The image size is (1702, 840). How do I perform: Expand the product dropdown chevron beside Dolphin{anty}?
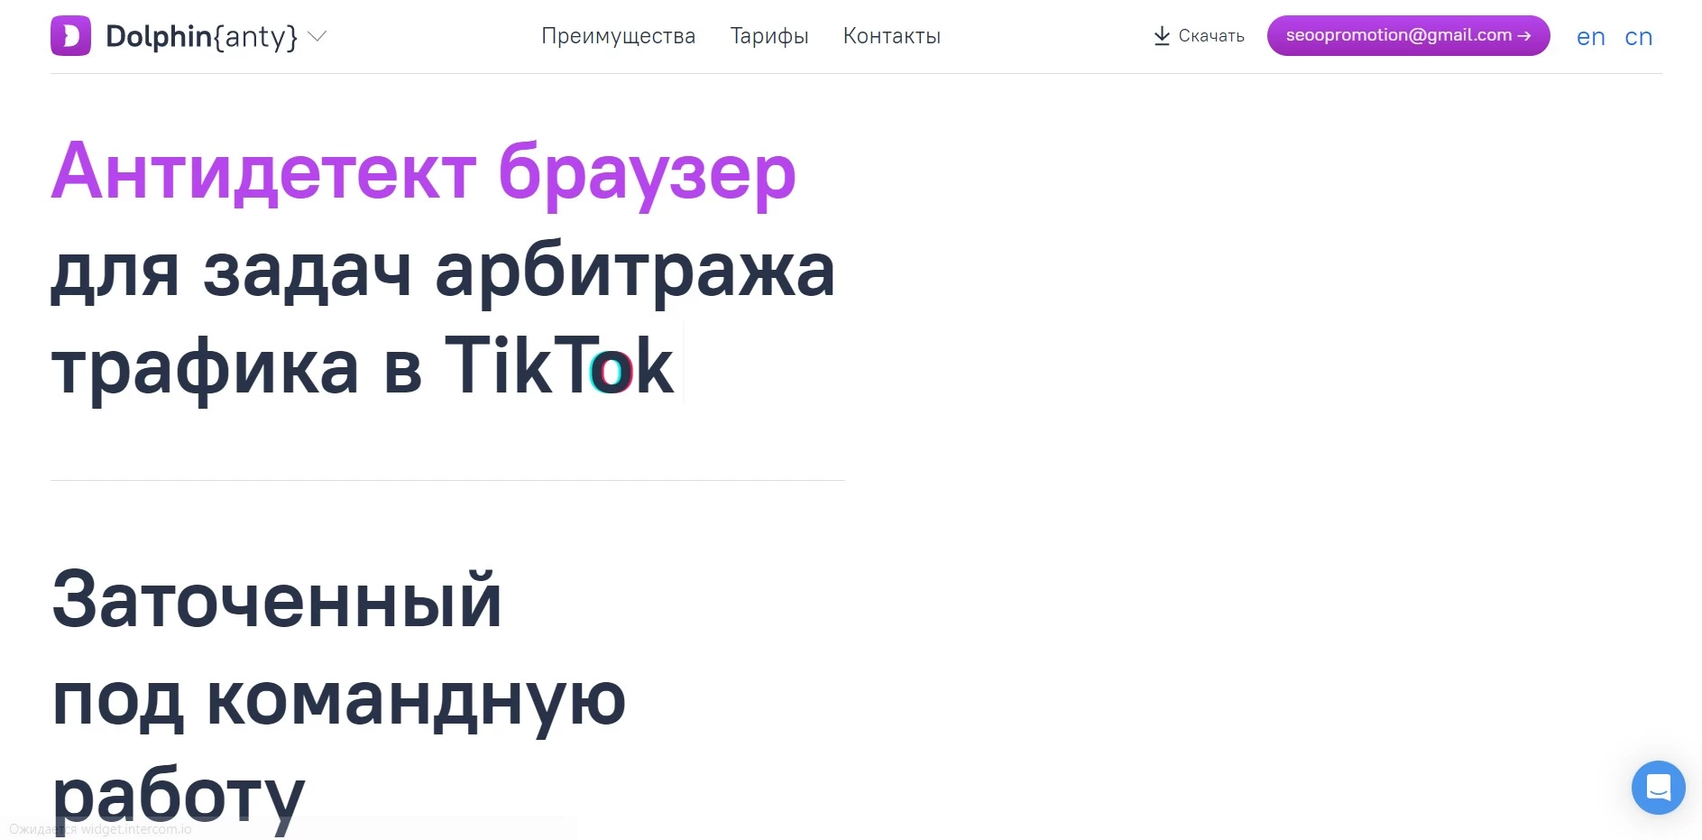point(317,36)
